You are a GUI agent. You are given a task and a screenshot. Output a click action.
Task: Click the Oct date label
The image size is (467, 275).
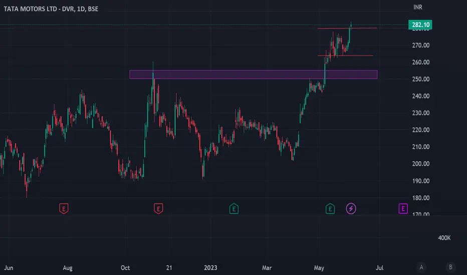click(x=125, y=268)
